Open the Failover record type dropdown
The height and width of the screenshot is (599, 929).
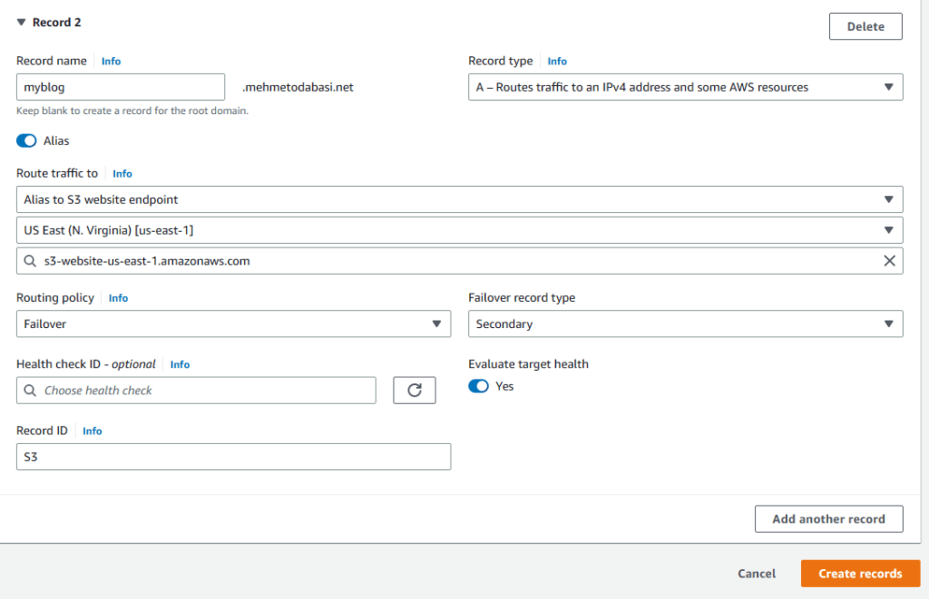pyautogui.click(x=685, y=324)
